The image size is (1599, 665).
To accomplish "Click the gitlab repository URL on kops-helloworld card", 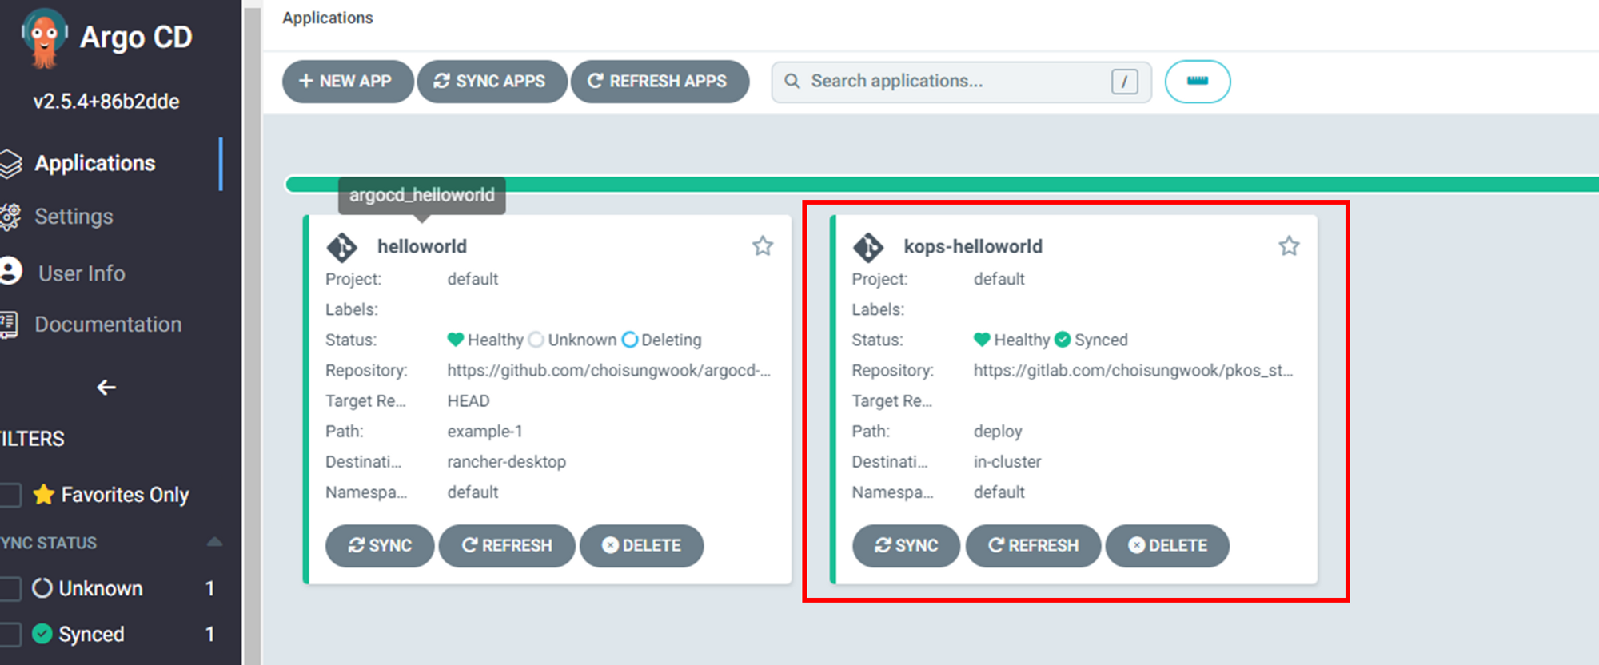I will point(1133,370).
